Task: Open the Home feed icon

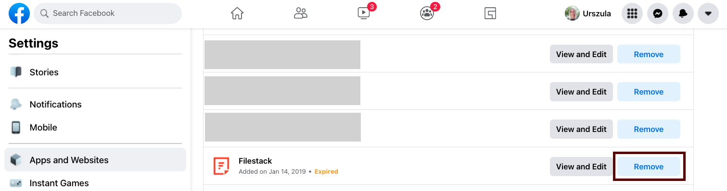Action: point(237,13)
